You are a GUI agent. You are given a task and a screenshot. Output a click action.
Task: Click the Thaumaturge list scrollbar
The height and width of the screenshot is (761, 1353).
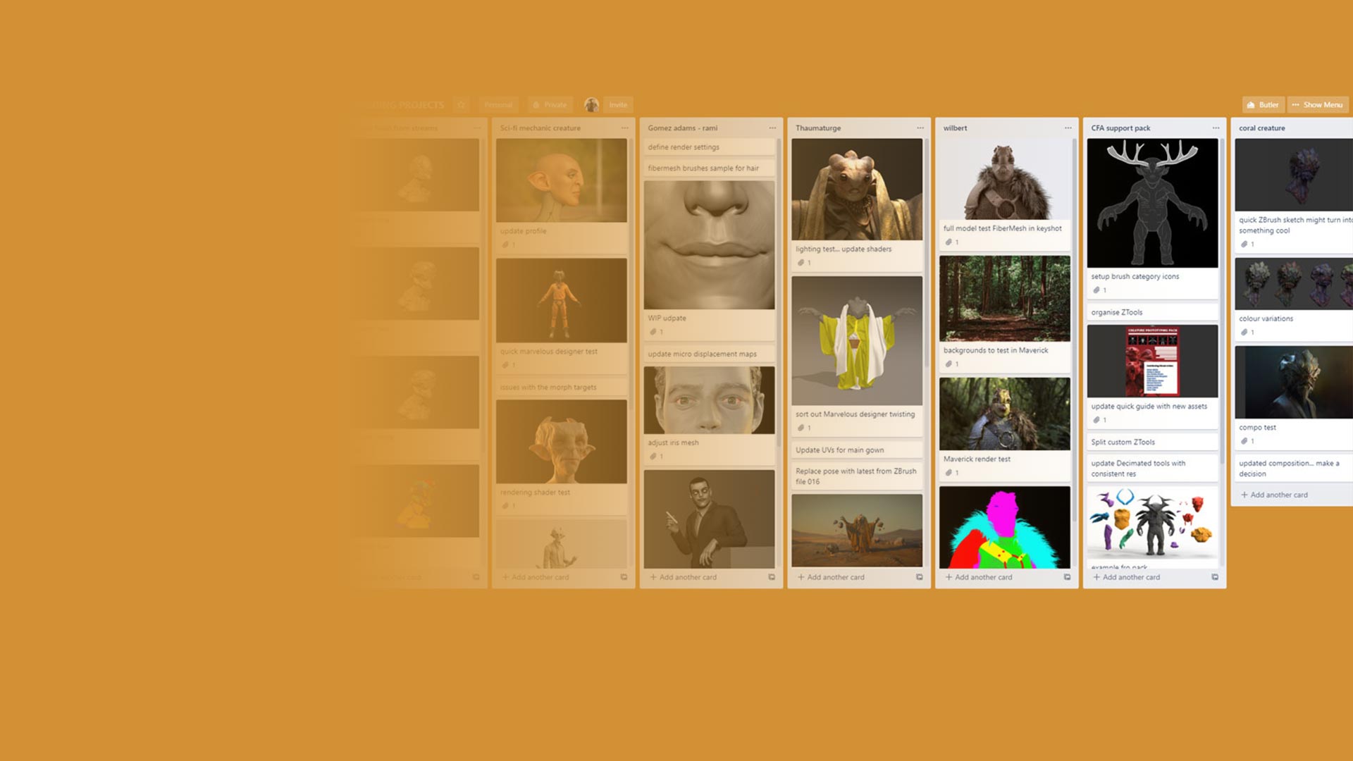(927, 254)
